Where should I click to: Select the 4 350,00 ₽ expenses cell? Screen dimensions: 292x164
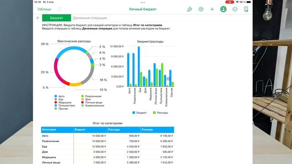[124, 147]
